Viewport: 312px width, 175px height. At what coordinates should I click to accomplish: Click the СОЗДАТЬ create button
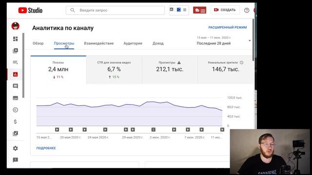pyautogui.click(x=225, y=10)
